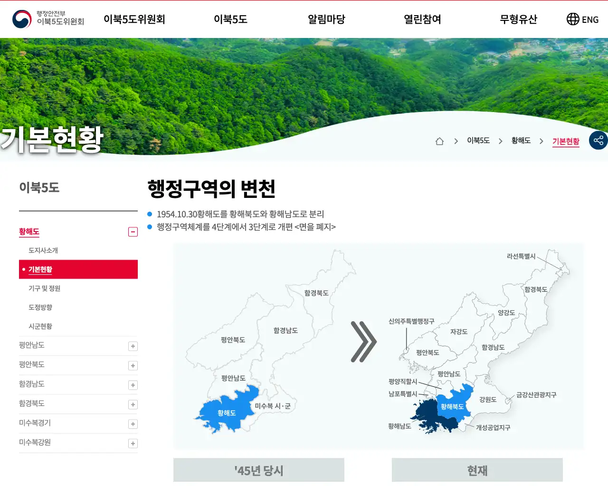608x486 pixels.
Task: Click the 평안남도 sidebar link
Action: 32,345
